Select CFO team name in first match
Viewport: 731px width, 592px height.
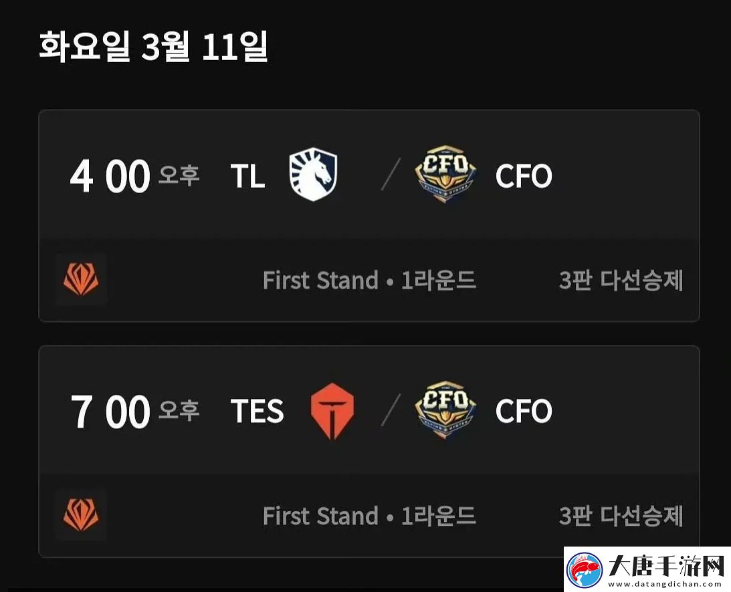pyautogui.click(x=524, y=176)
